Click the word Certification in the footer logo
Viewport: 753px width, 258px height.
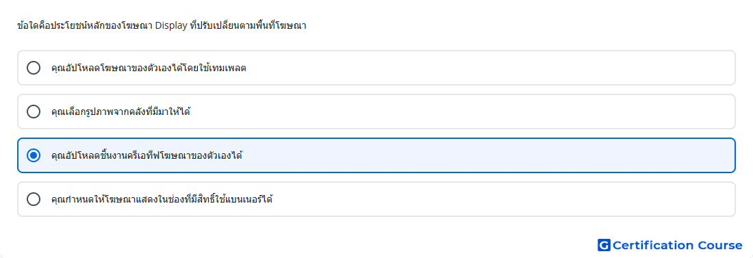[653, 245]
